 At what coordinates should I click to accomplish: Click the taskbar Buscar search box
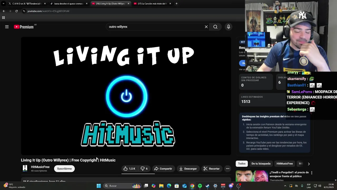tap(123, 186)
